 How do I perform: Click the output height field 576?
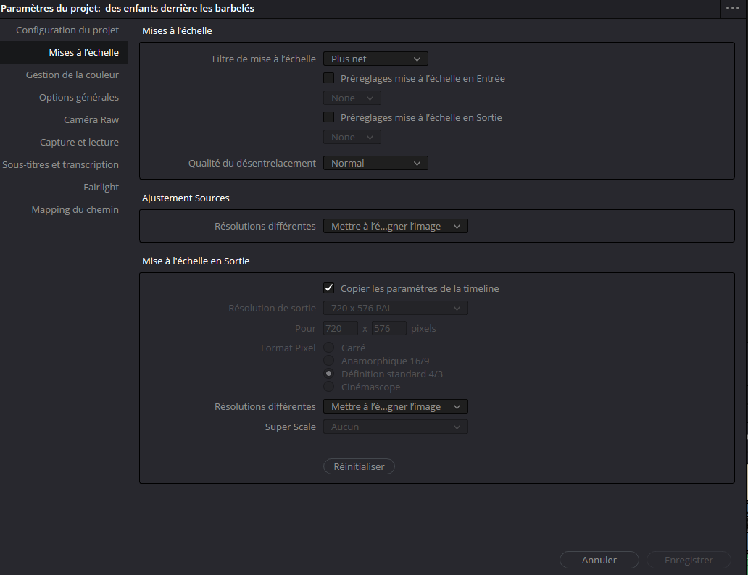pyautogui.click(x=388, y=328)
